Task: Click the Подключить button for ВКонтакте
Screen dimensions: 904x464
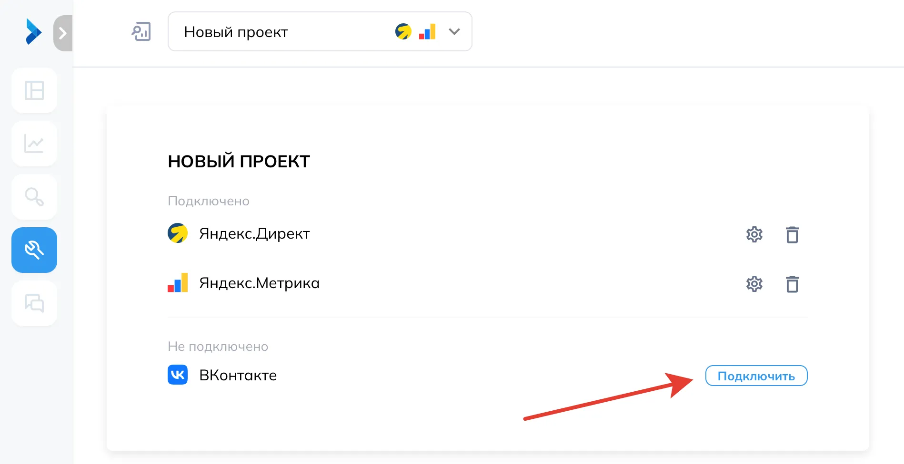Action: [756, 376]
